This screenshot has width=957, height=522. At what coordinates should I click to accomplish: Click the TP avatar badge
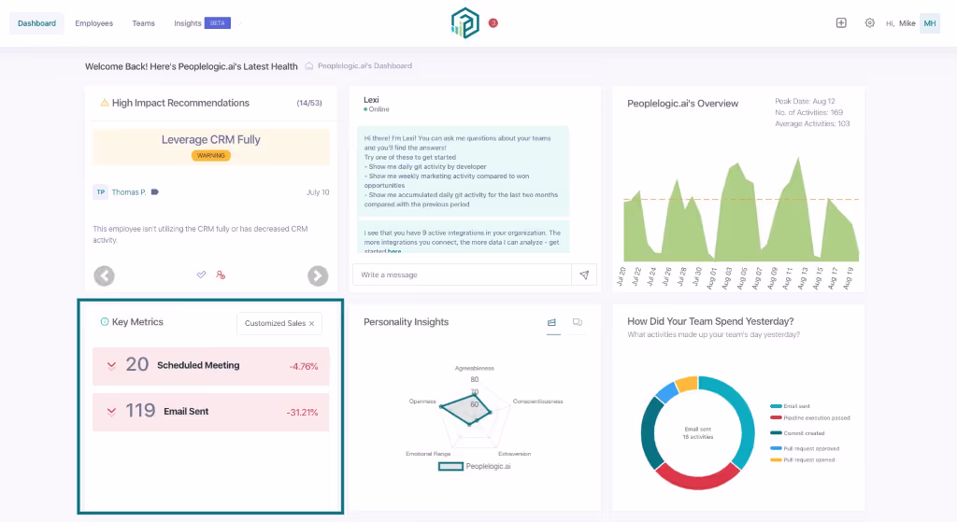(101, 192)
